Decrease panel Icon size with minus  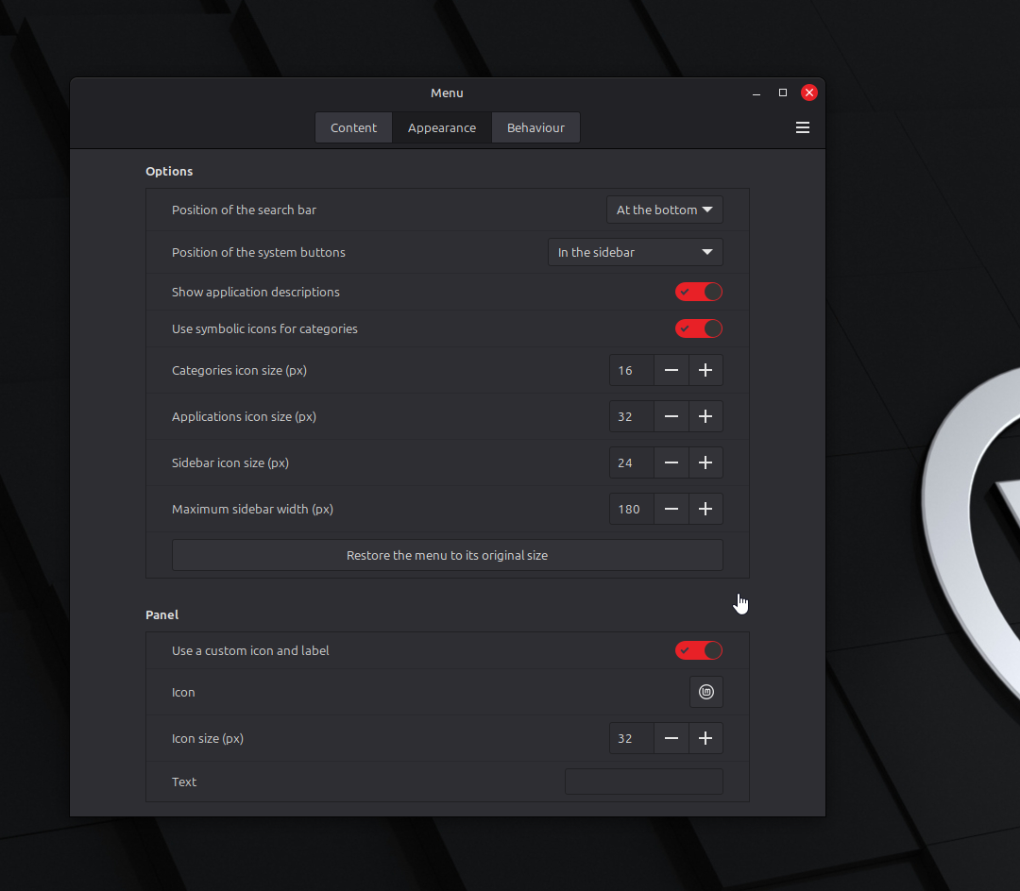tap(671, 738)
